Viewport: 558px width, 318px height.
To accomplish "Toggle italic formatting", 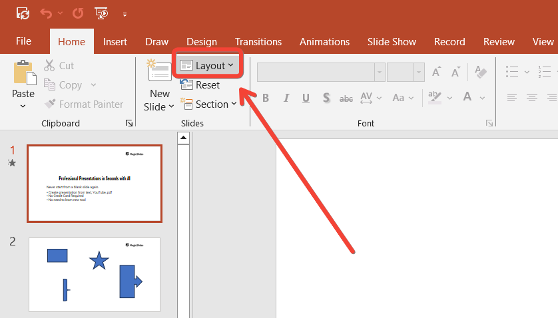I will [x=286, y=98].
